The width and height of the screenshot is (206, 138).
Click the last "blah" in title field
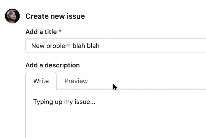pyautogui.click(x=93, y=46)
